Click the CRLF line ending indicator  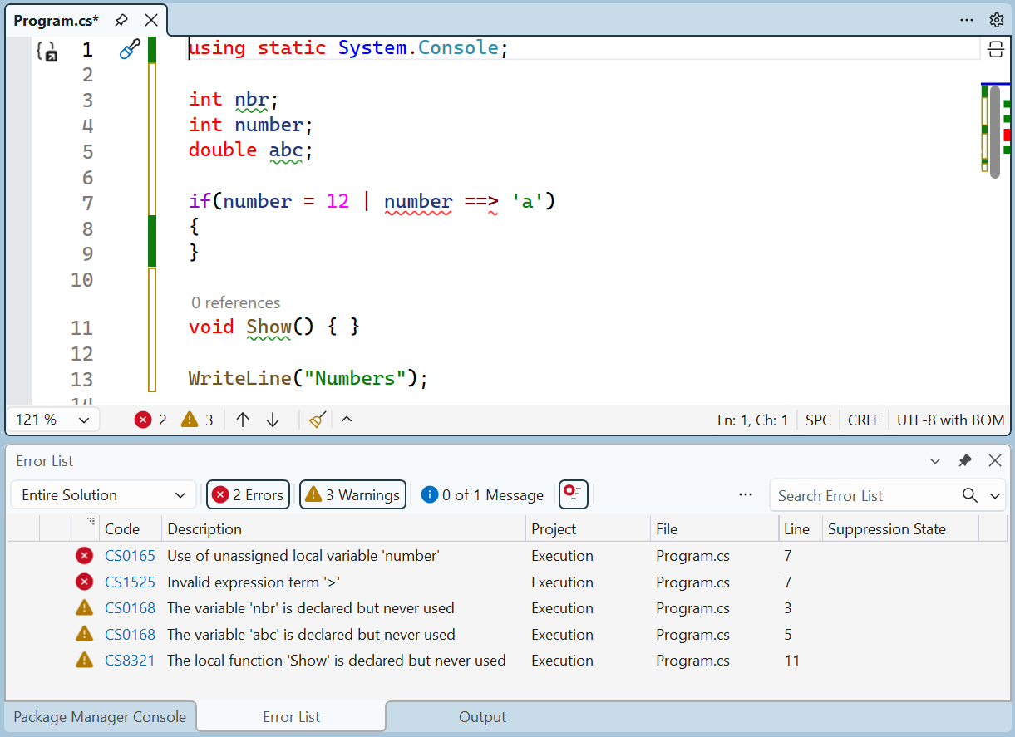click(864, 420)
